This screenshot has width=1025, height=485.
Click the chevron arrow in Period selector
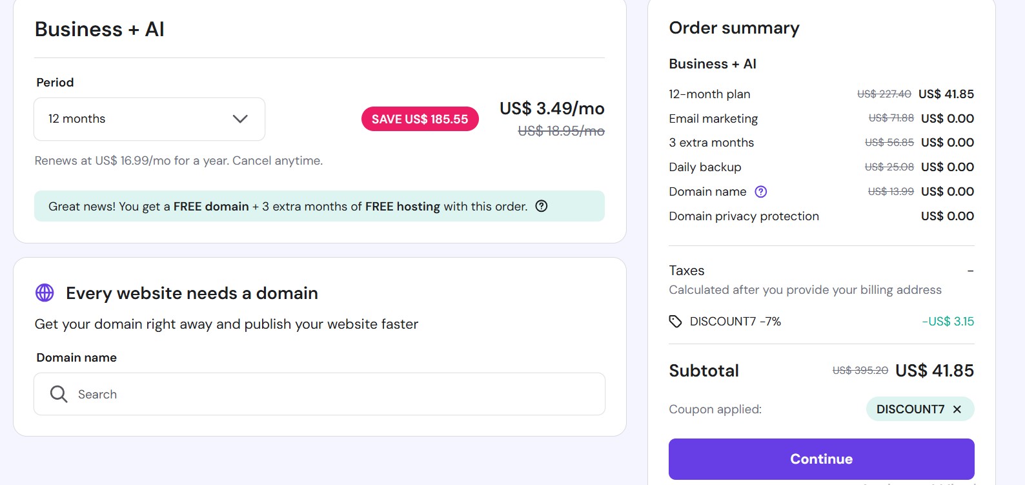tap(240, 119)
